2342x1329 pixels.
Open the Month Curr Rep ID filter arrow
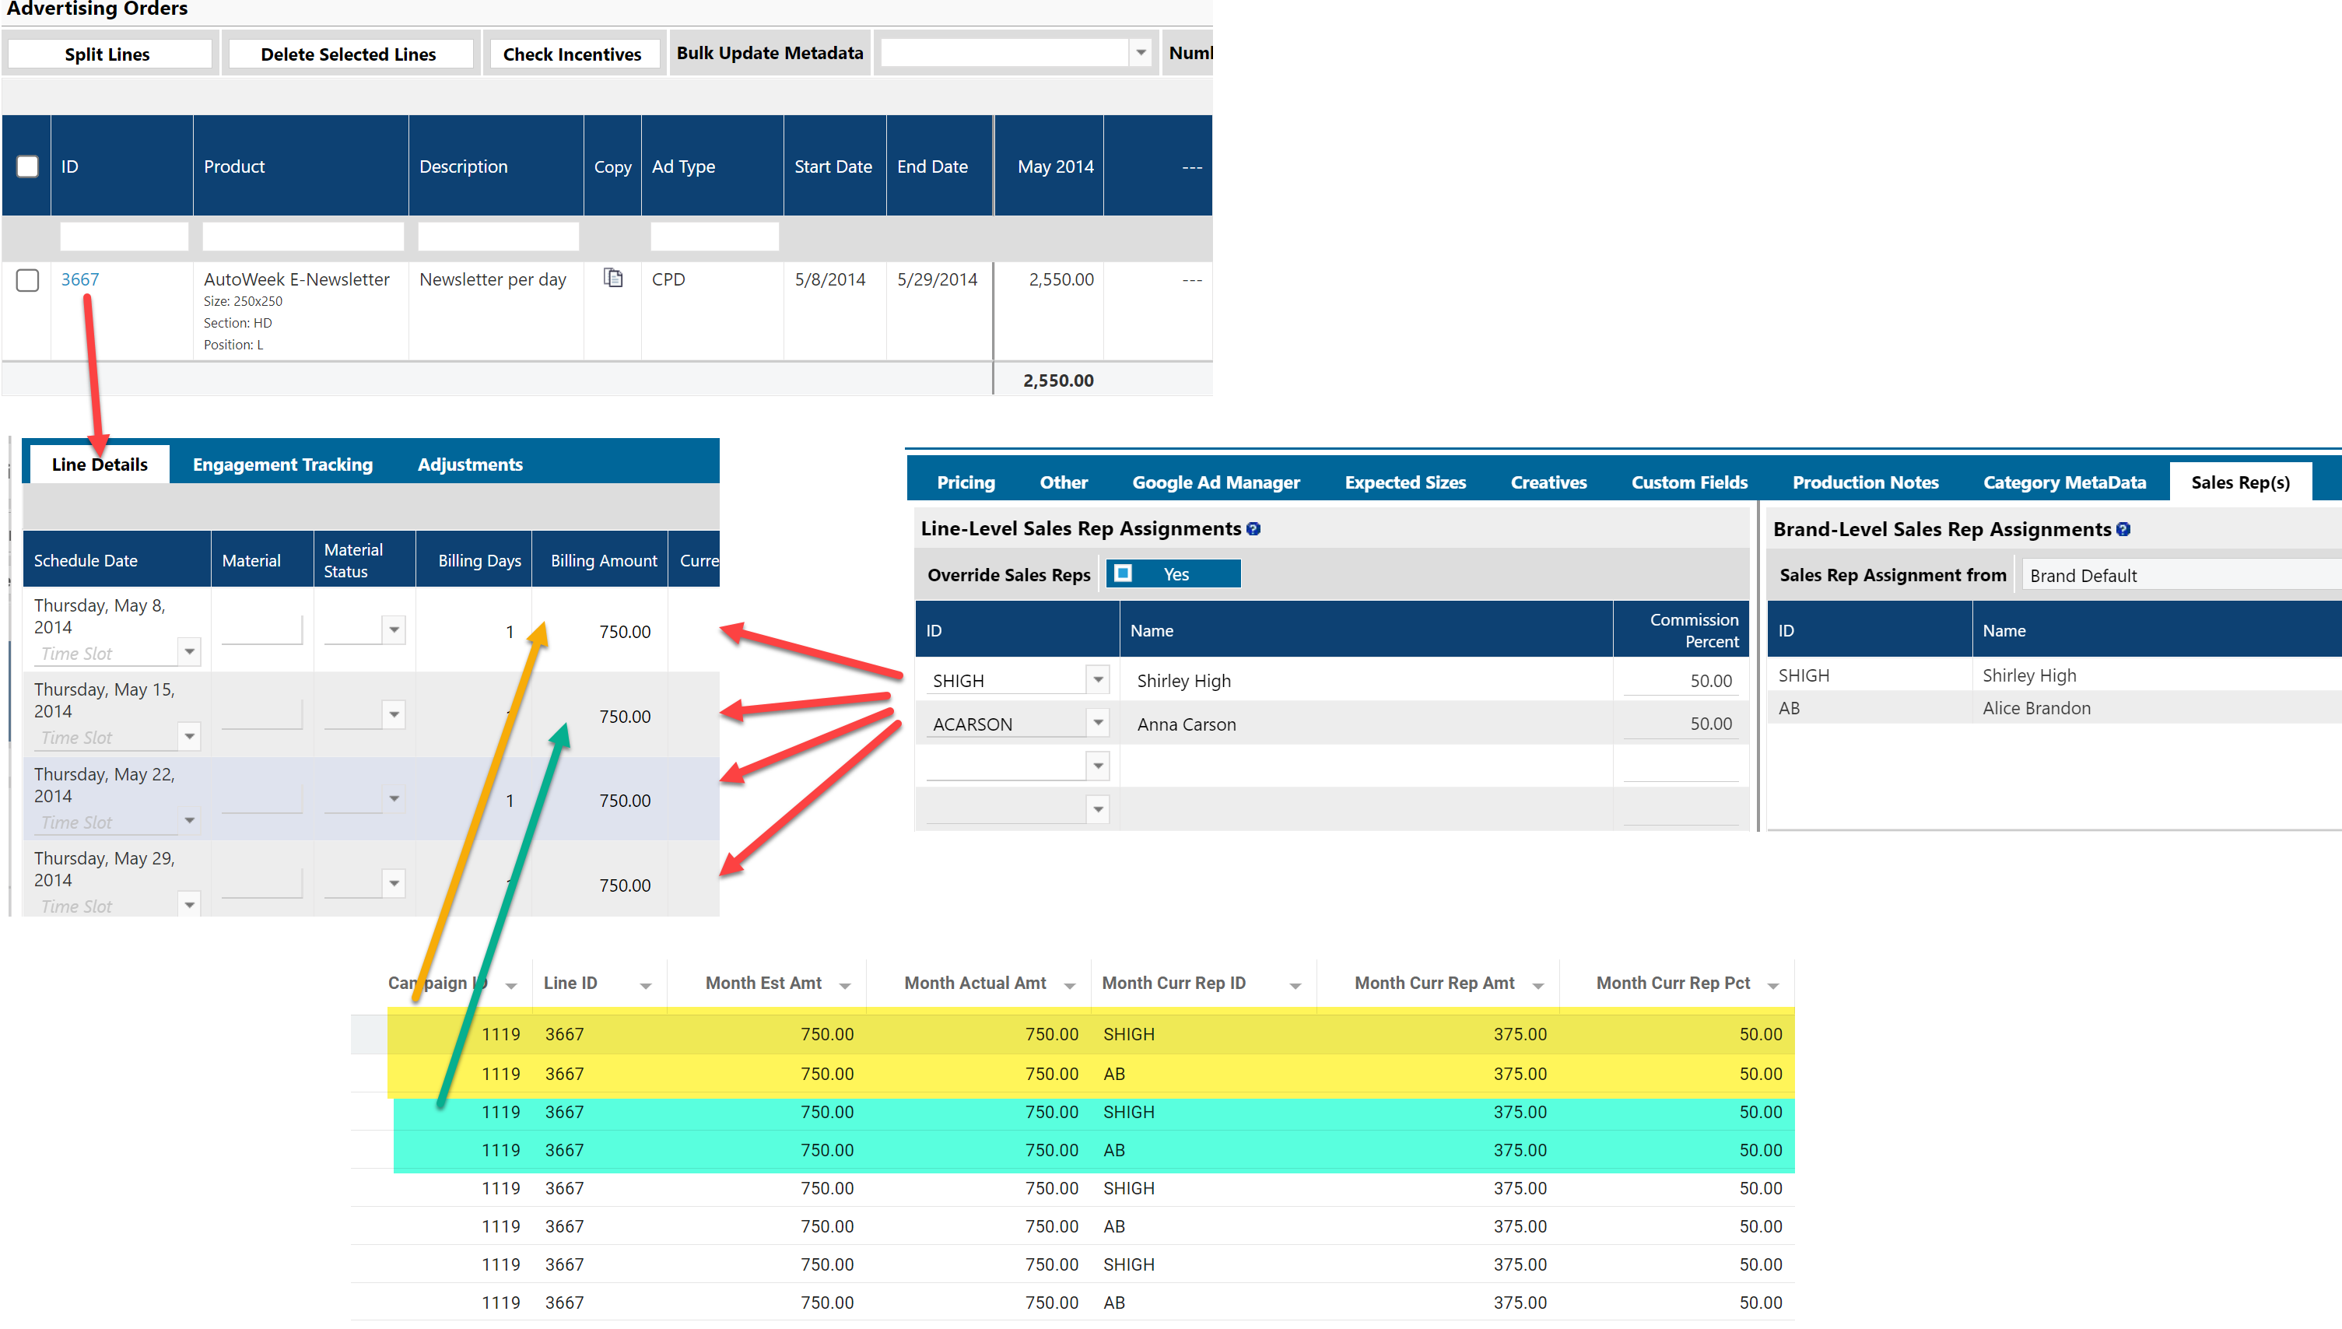(1294, 986)
